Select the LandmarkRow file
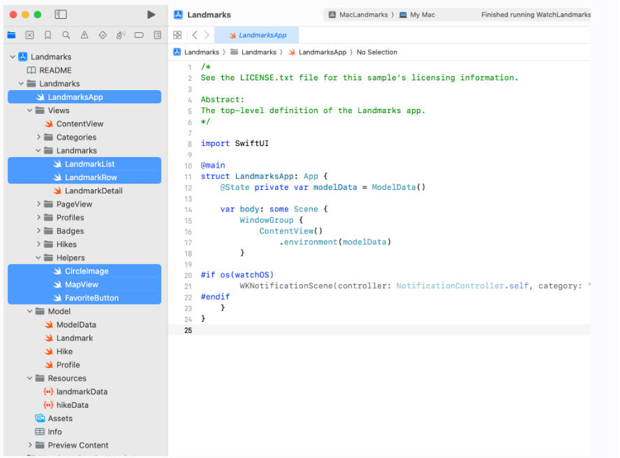 point(84,177)
